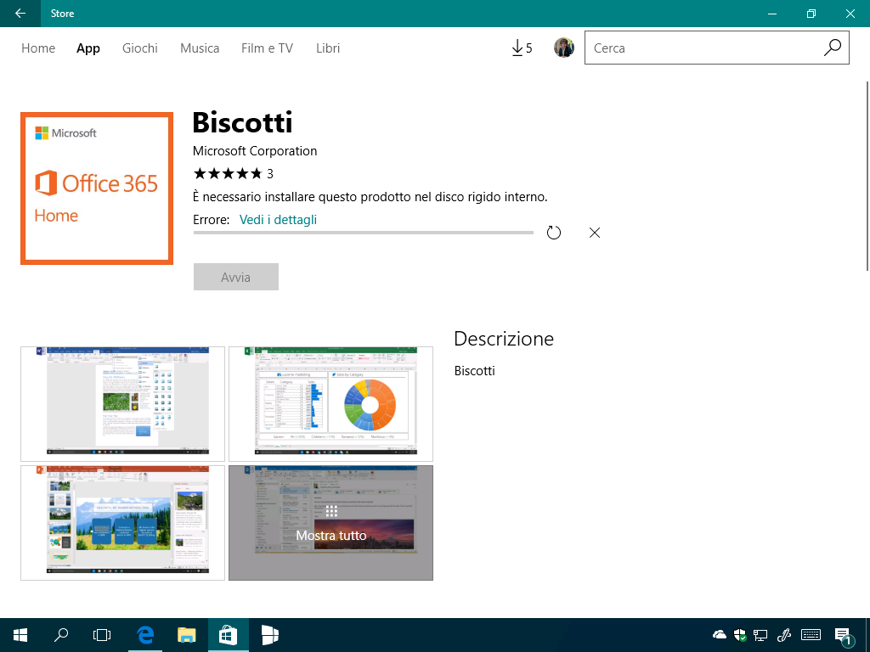Click the Biscotti app title

pos(242,122)
